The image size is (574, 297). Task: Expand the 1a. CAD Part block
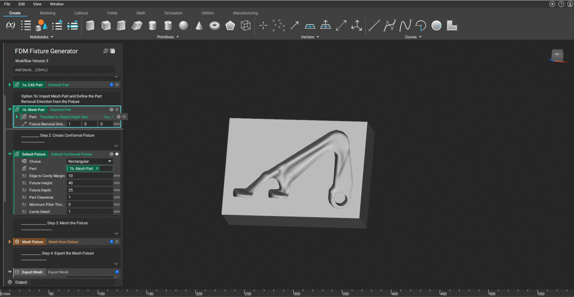coord(10,85)
